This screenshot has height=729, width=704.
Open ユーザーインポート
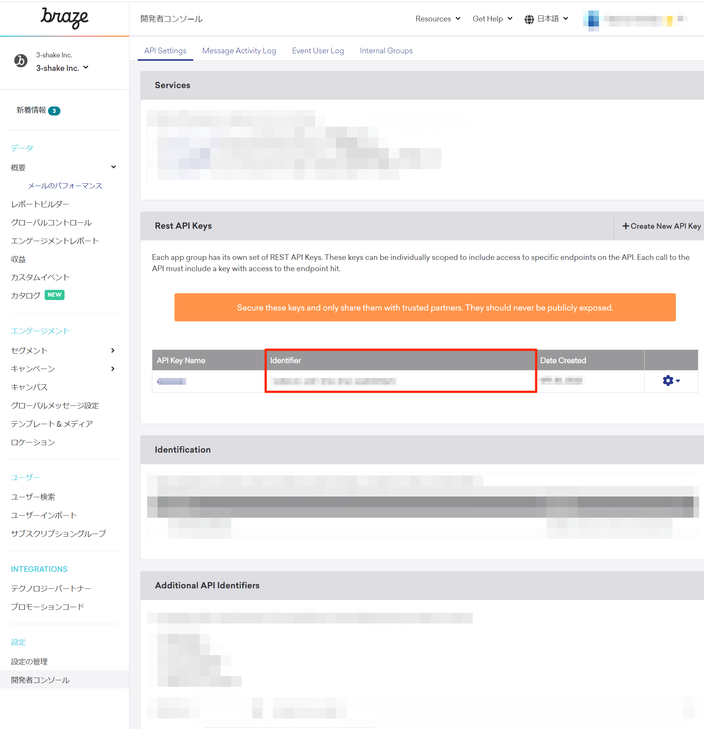pyautogui.click(x=44, y=515)
